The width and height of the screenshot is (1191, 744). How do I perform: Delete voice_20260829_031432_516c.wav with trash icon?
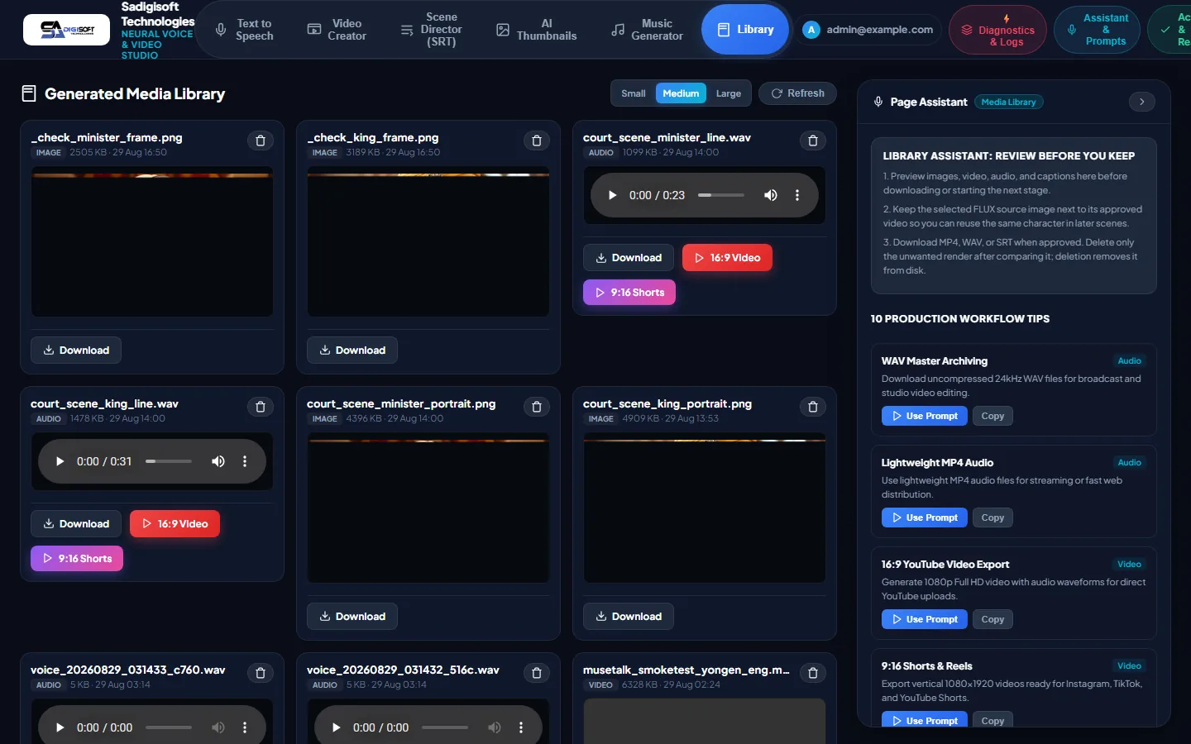pos(537,673)
